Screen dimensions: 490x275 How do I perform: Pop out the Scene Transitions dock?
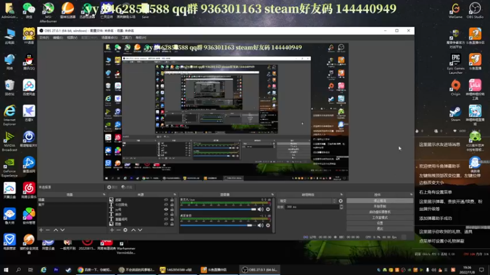(x=341, y=194)
